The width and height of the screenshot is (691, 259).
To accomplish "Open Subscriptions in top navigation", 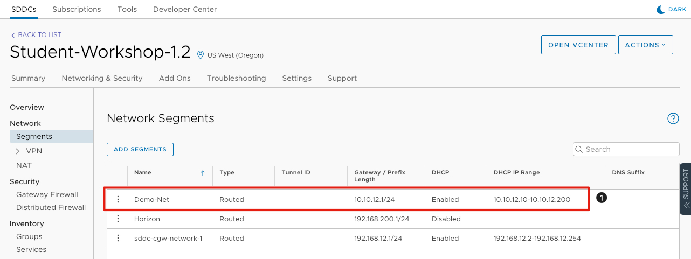I will click(77, 9).
